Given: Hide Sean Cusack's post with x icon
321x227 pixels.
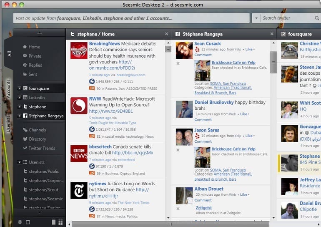Looking at the screenshot, I should (178, 63).
